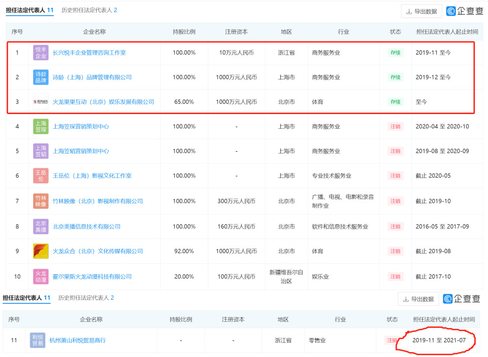This screenshot has width=488, height=357.
Task: Click the 竹林映像 orange logo icon
Action: (41, 201)
